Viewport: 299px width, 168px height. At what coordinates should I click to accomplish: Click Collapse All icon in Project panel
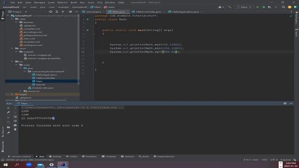click(63, 12)
